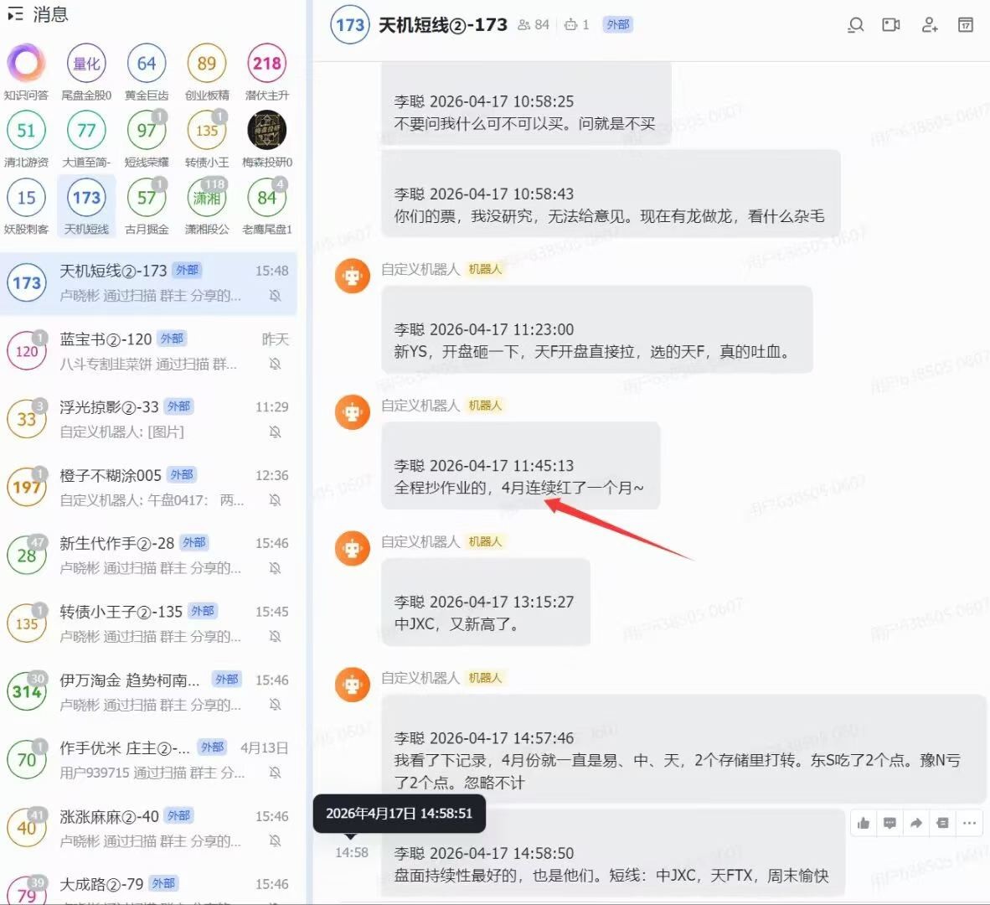Forward the message with arrow icon

[916, 823]
